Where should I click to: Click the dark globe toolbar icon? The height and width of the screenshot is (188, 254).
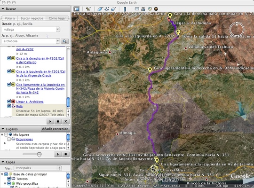coord(156,9)
